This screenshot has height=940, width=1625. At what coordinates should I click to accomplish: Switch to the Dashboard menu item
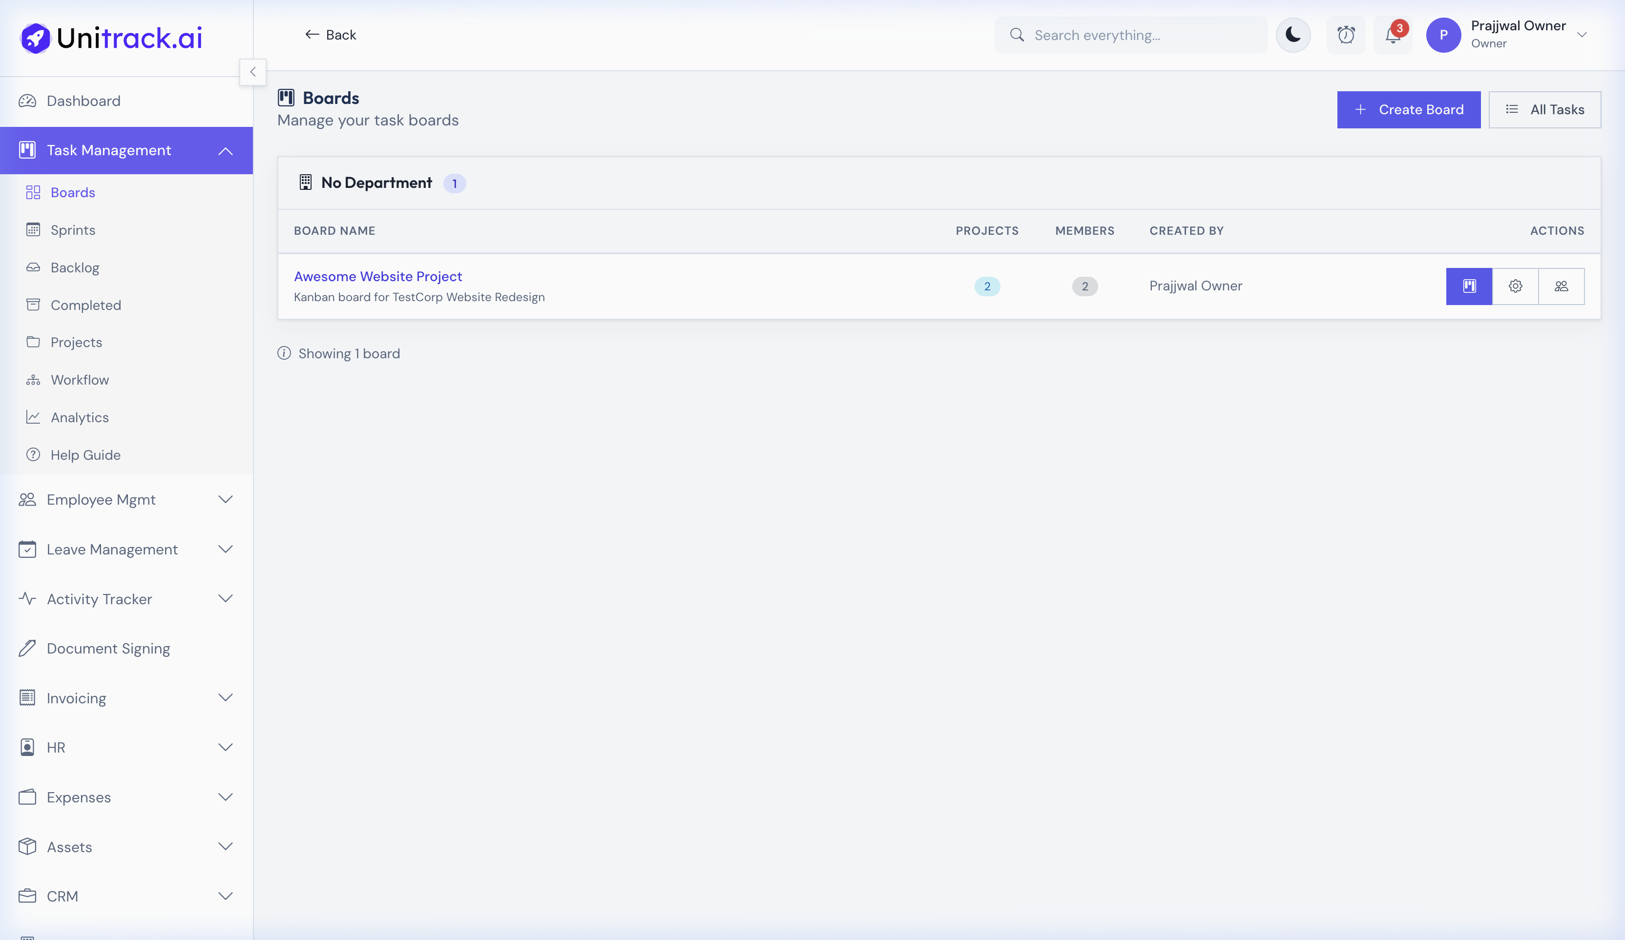83,101
